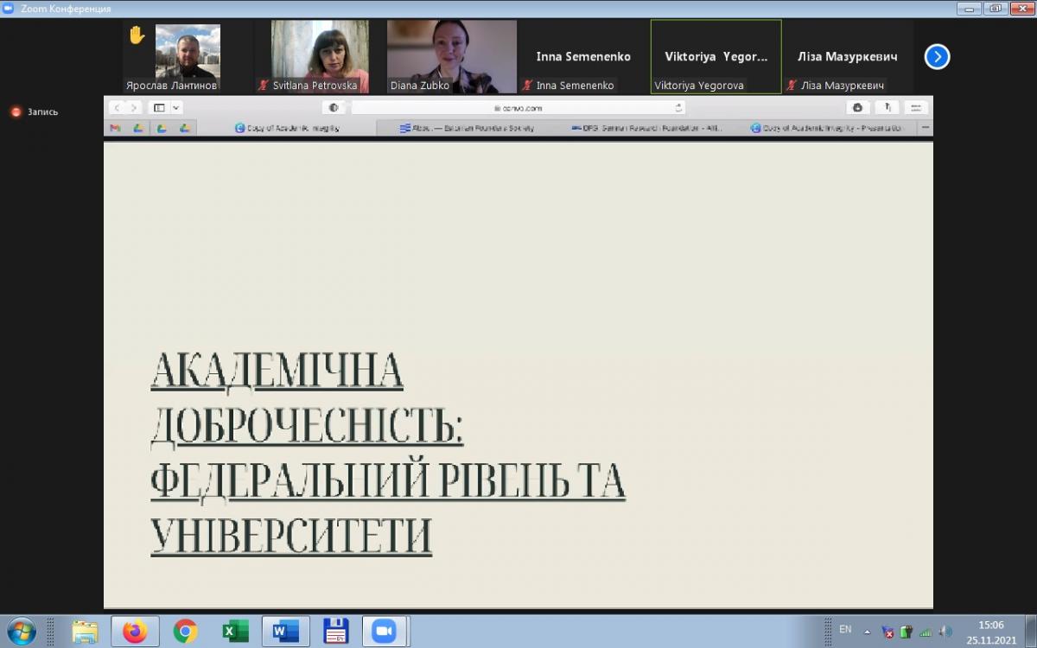Viewport: 1037px width, 648px height.
Task: Click muted microphone icon for Inna Semenenko
Action: click(527, 86)
